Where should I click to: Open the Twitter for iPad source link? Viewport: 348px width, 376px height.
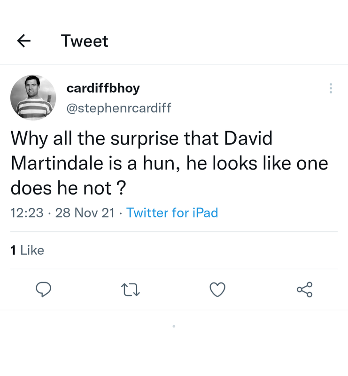point(172,212)
